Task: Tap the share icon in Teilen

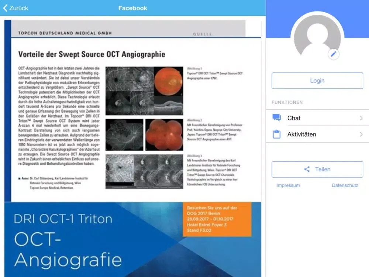Action: point(307,169)
